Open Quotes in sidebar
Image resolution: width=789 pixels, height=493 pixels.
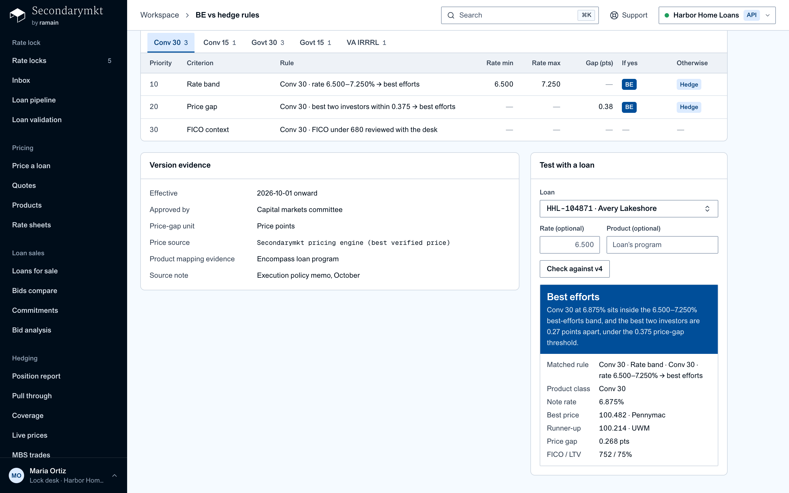pos(63,185)
